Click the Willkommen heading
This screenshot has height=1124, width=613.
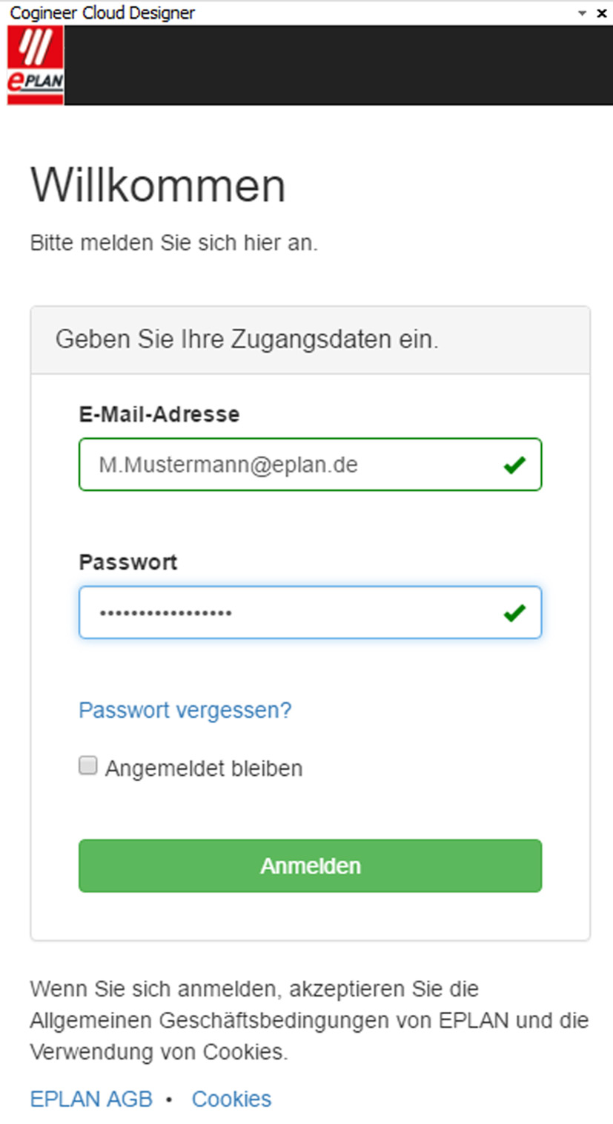pyautogui.click(x=157, y=186)
